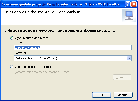Click the highlighted VSTOExcelFonteDati text in Nome
Image resolution: width=138 pixels, height=101 pixels.
[28, 48]
